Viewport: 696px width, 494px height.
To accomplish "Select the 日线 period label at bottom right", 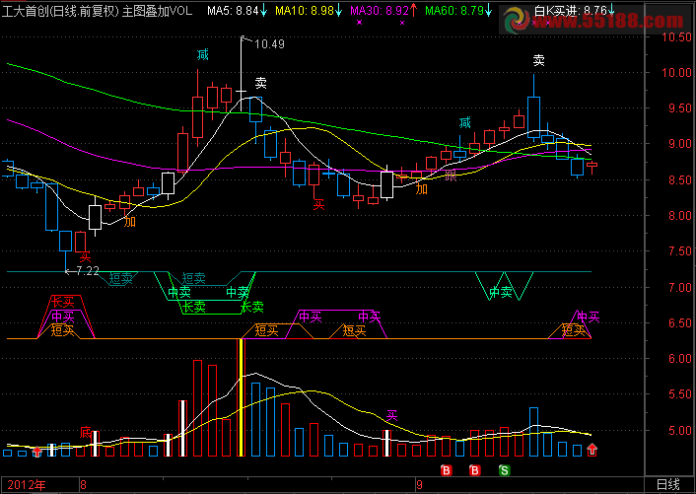I will (668, 485).
